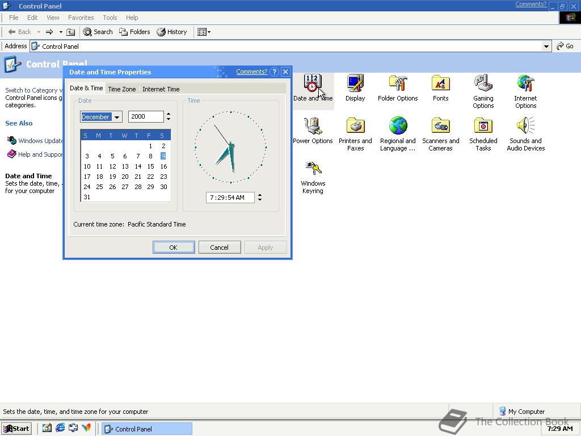Open Internet Options icon

click(525, 91)
